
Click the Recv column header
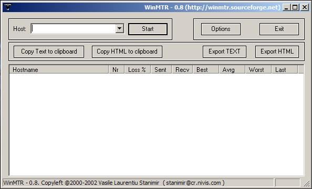pos(182,70)
